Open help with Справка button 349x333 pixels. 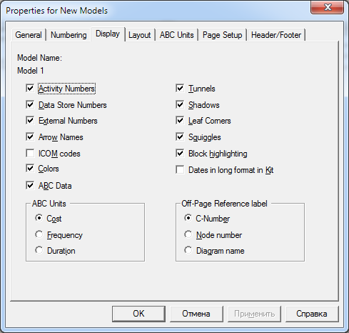[x=312, y=314]
